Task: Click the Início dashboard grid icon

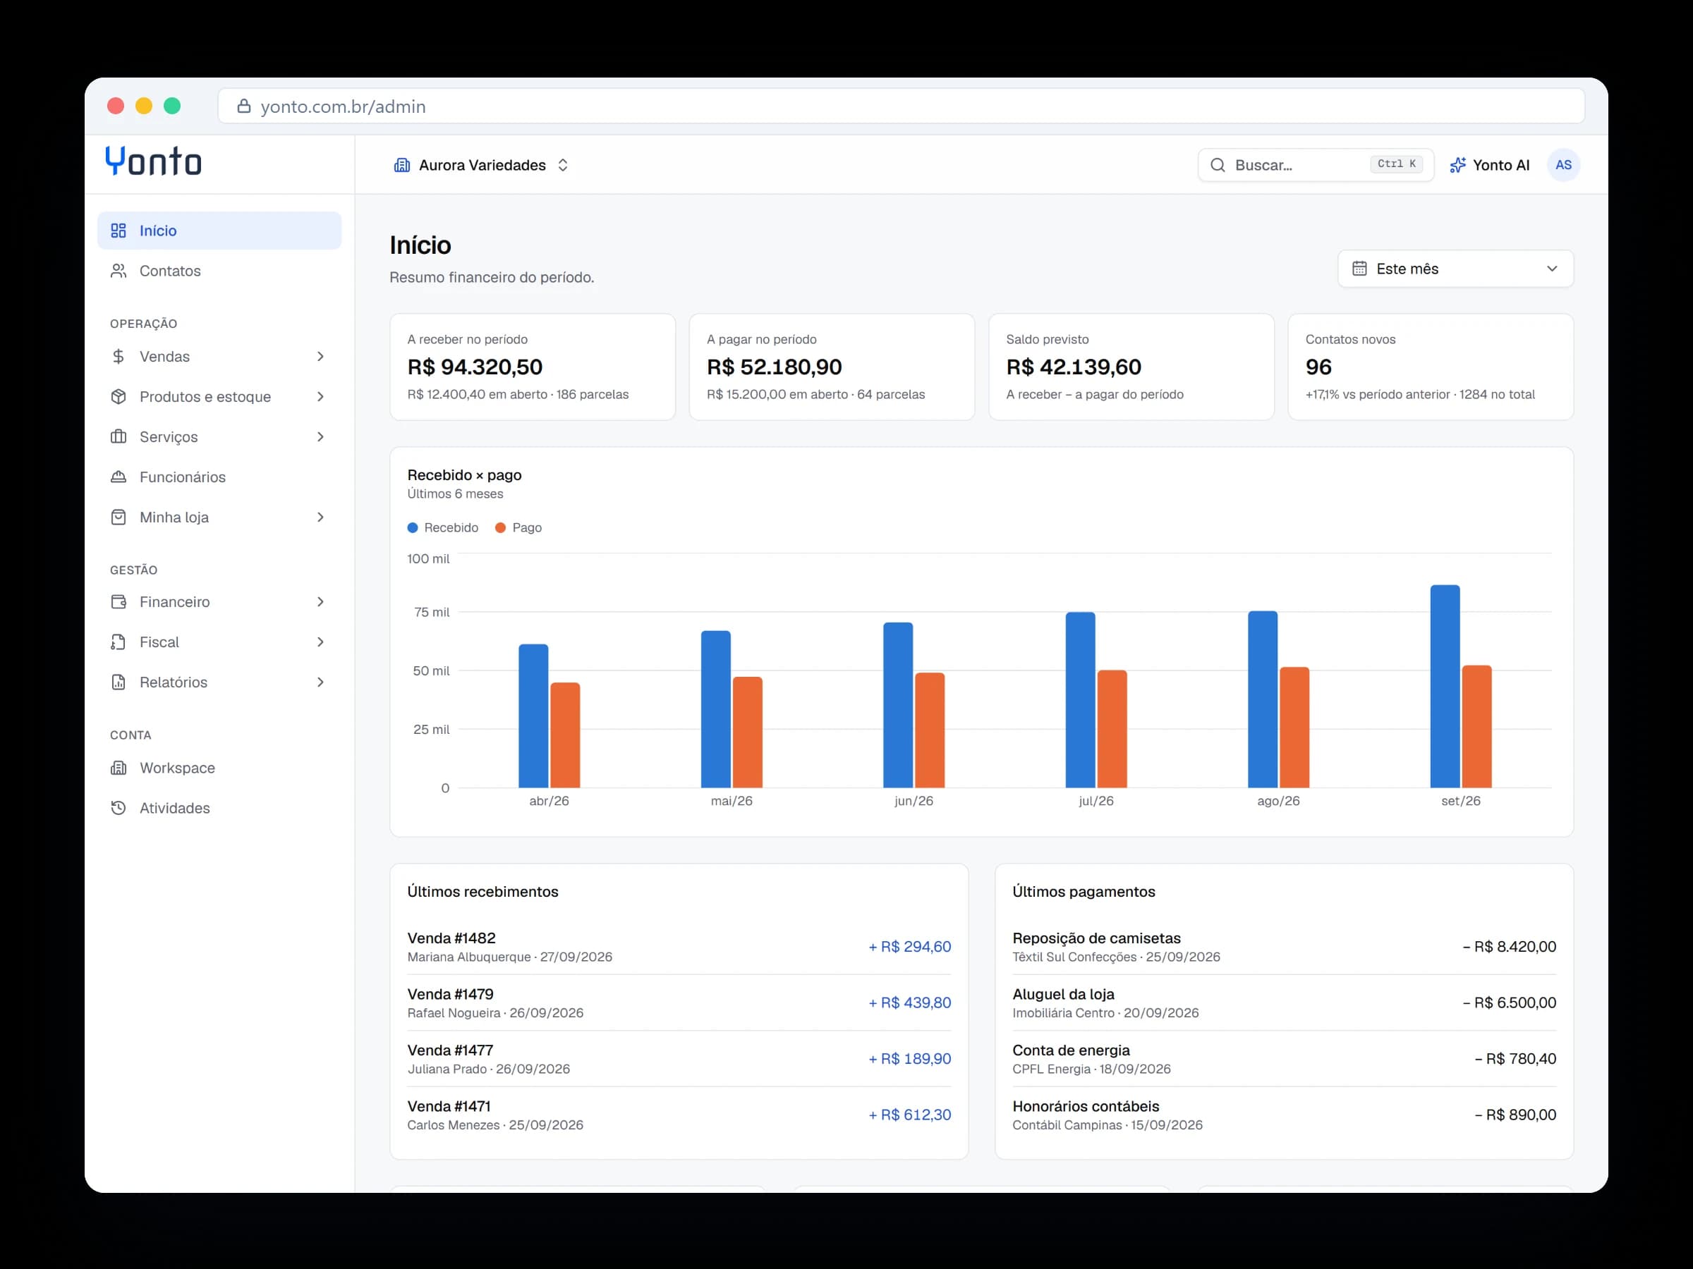Action: coord(119,231)
